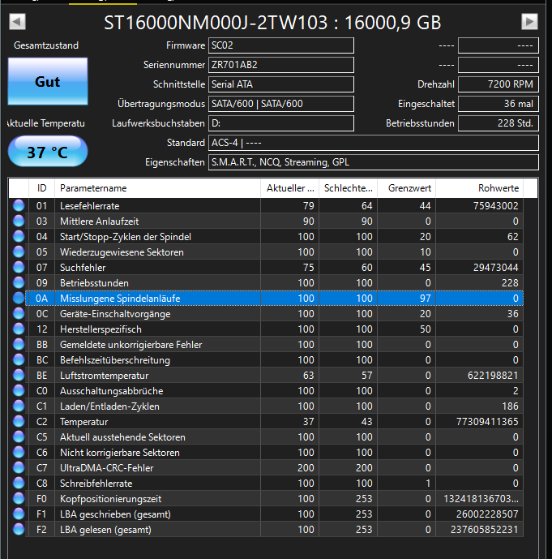
Task: Click status orb of Kopfpositionierungszeit row
Action: (19, 499)
